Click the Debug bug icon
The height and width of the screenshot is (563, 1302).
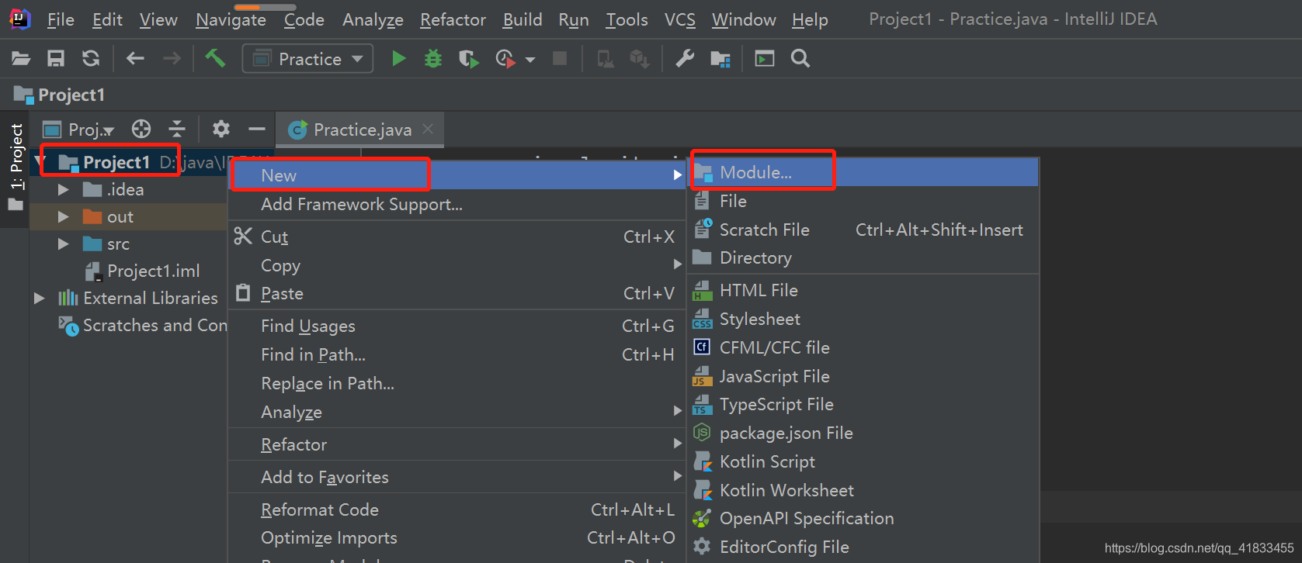[x=433, y=59]
